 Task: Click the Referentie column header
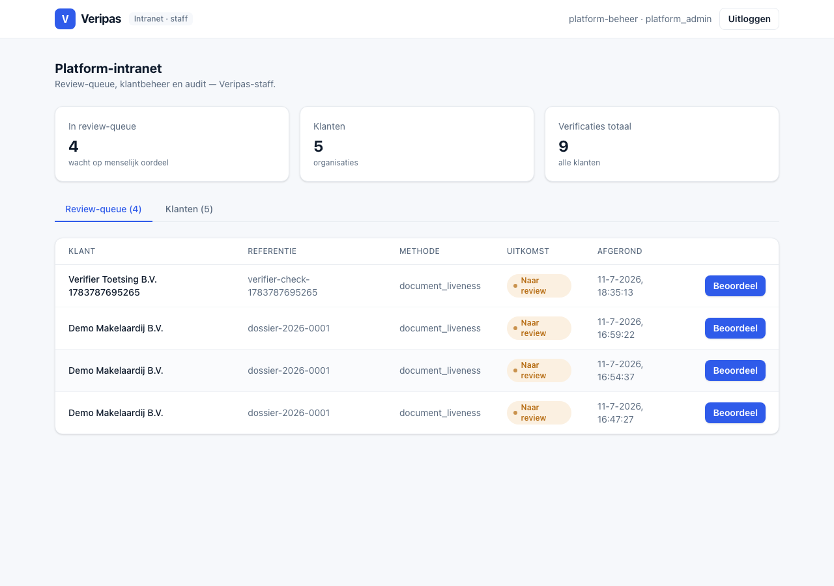click(272, 251)
